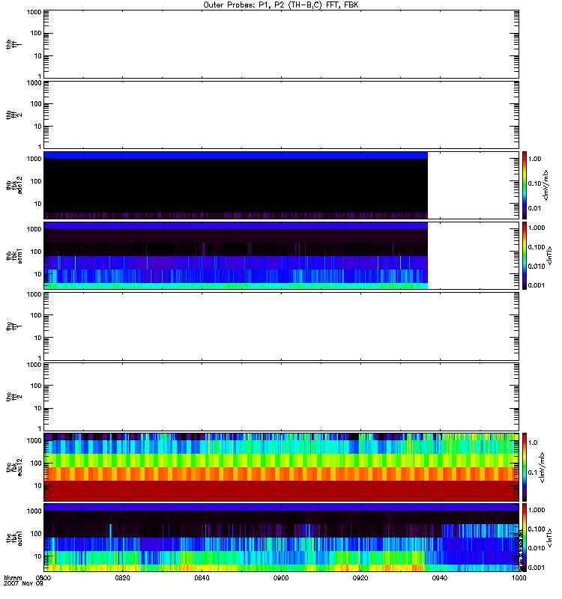Select the empty thc fff 1 panel
Viewport: 562px width, 599px height.
point(282,326)
